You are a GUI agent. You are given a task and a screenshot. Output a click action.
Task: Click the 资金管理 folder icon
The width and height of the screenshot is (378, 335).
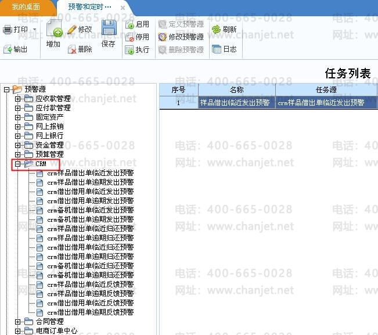tap(28, 145)
